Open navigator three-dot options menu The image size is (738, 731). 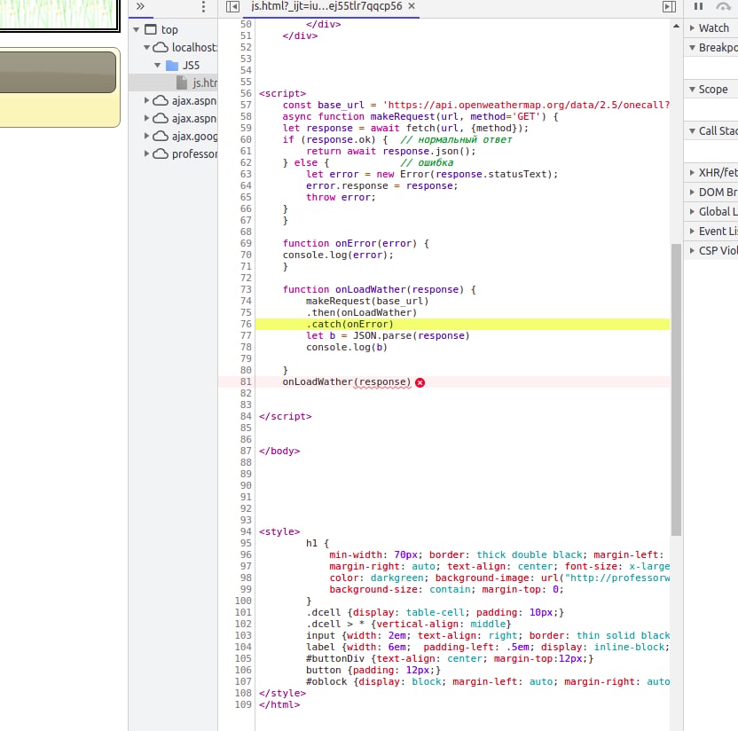[203, 6]
